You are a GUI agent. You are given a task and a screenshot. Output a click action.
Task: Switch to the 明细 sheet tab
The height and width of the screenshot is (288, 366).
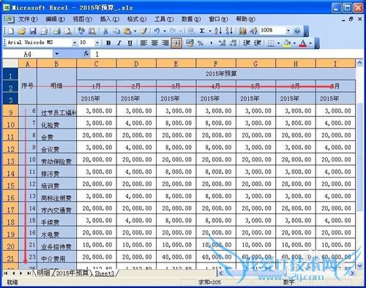coord(43,273)
